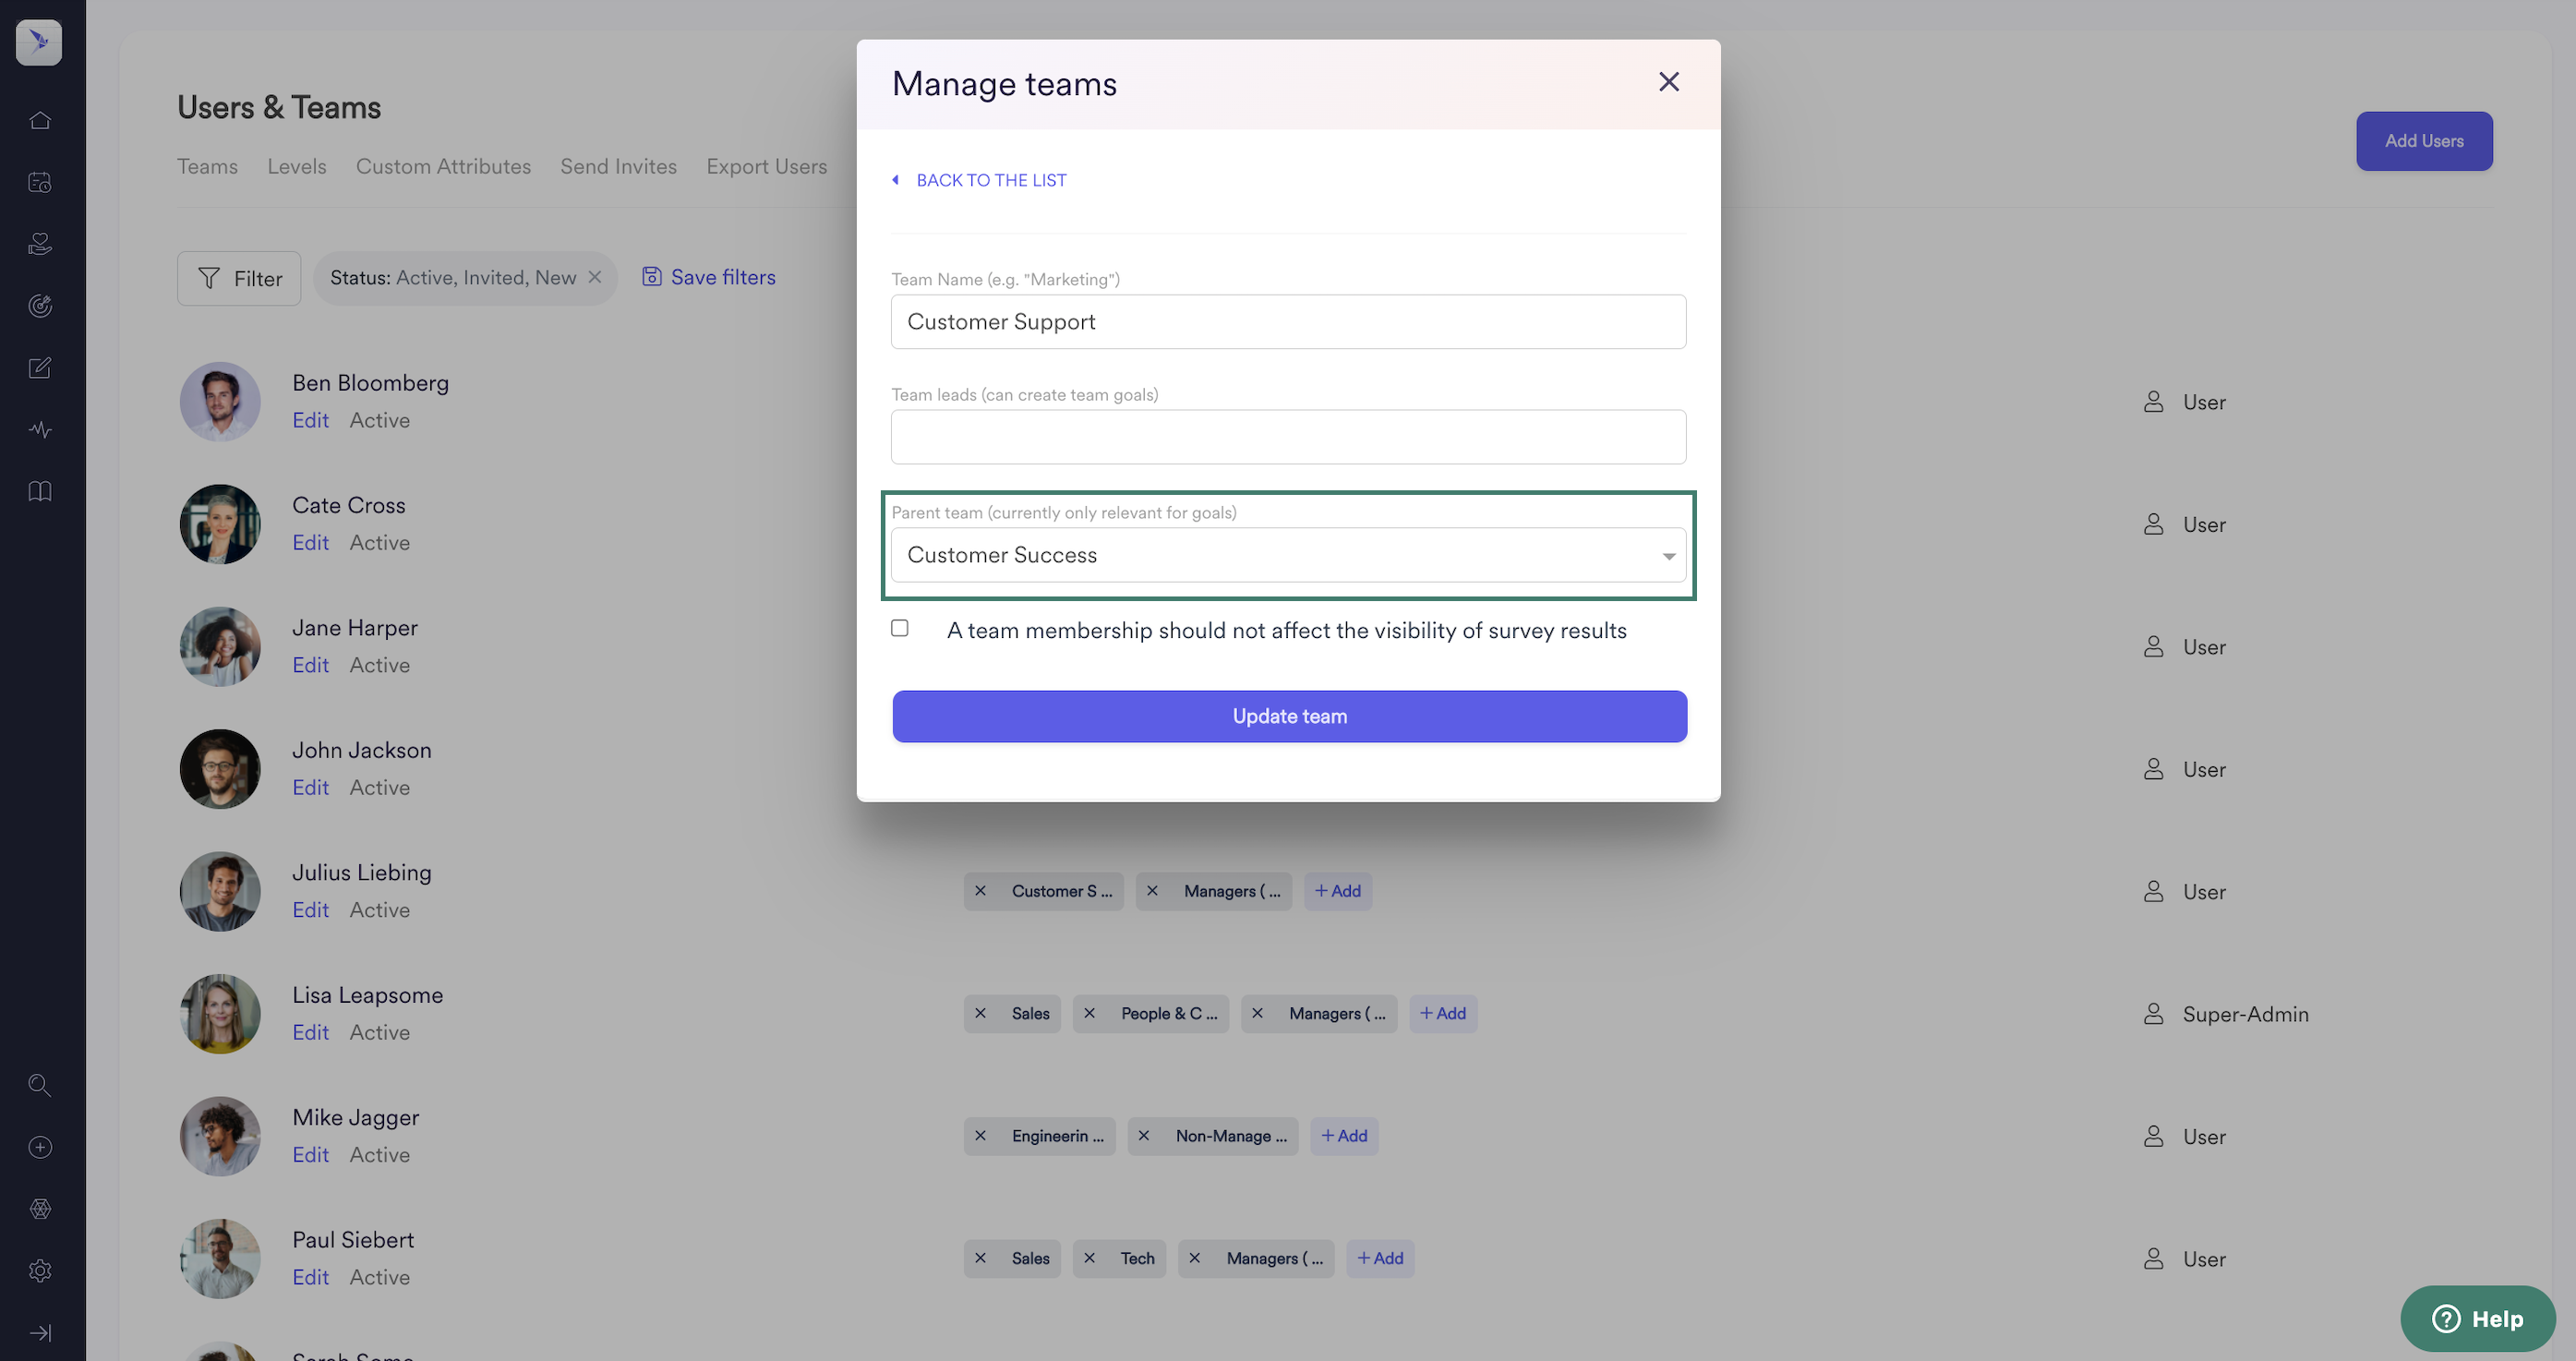Toggle team membership survey visibility checkbox

900,628
